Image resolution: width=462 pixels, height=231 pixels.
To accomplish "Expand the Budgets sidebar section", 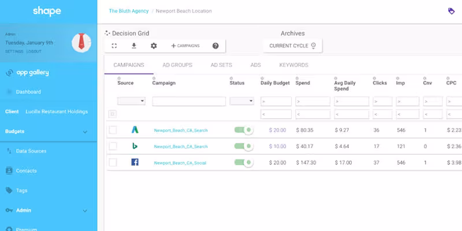I will [x=85, y=132].
